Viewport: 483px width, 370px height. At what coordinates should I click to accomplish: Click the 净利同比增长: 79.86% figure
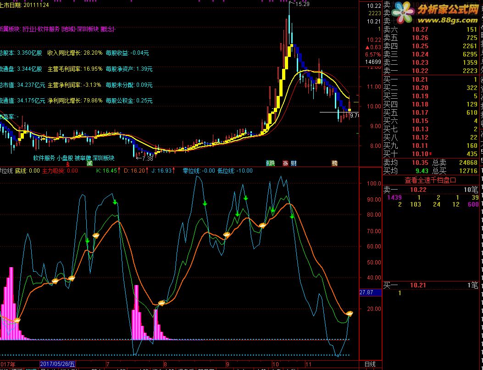point(75,101)
